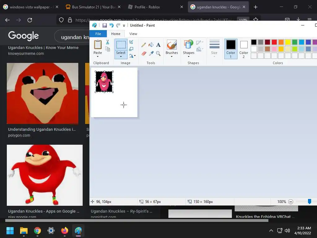Pick the red color swatch
Image resolution: width=317 pixels, height=238 pixels.
pos(274,42)
